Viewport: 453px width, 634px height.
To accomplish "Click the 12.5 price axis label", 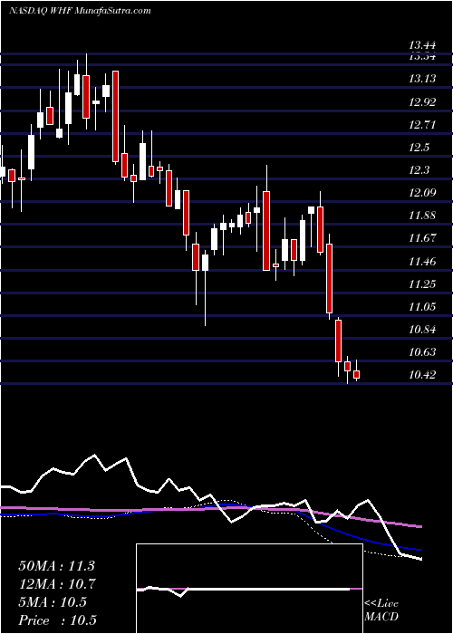I will (419, 148).
